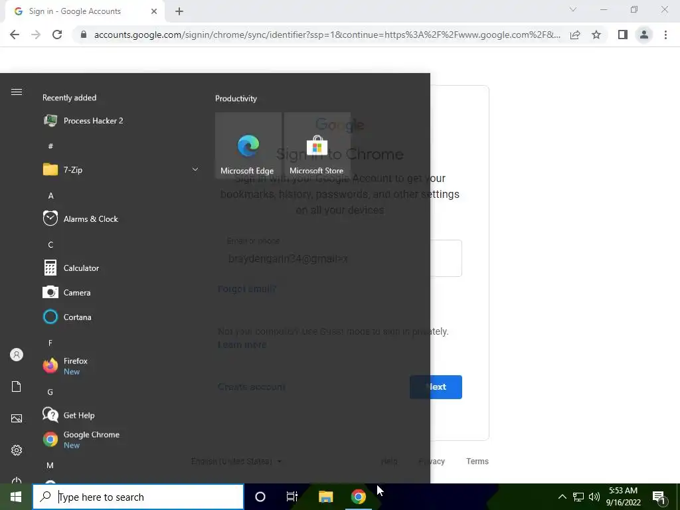Expand the Start menu hamburger
Viewport: 680px width, 510px height.
pyautogui.click(x=17, y=92)
